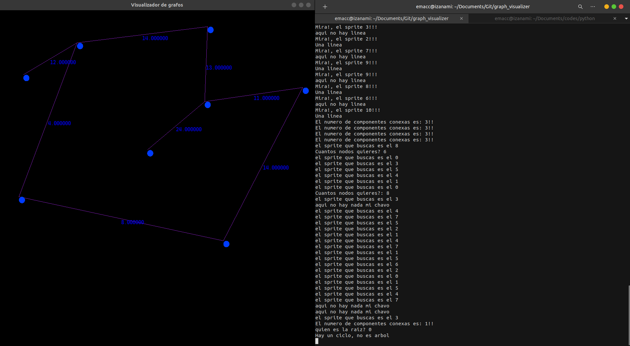Click terminal line 'Mira!, el sprite 7!!!'
The width and height of the screenshot is (630, 346).
[x=346, y=51]
